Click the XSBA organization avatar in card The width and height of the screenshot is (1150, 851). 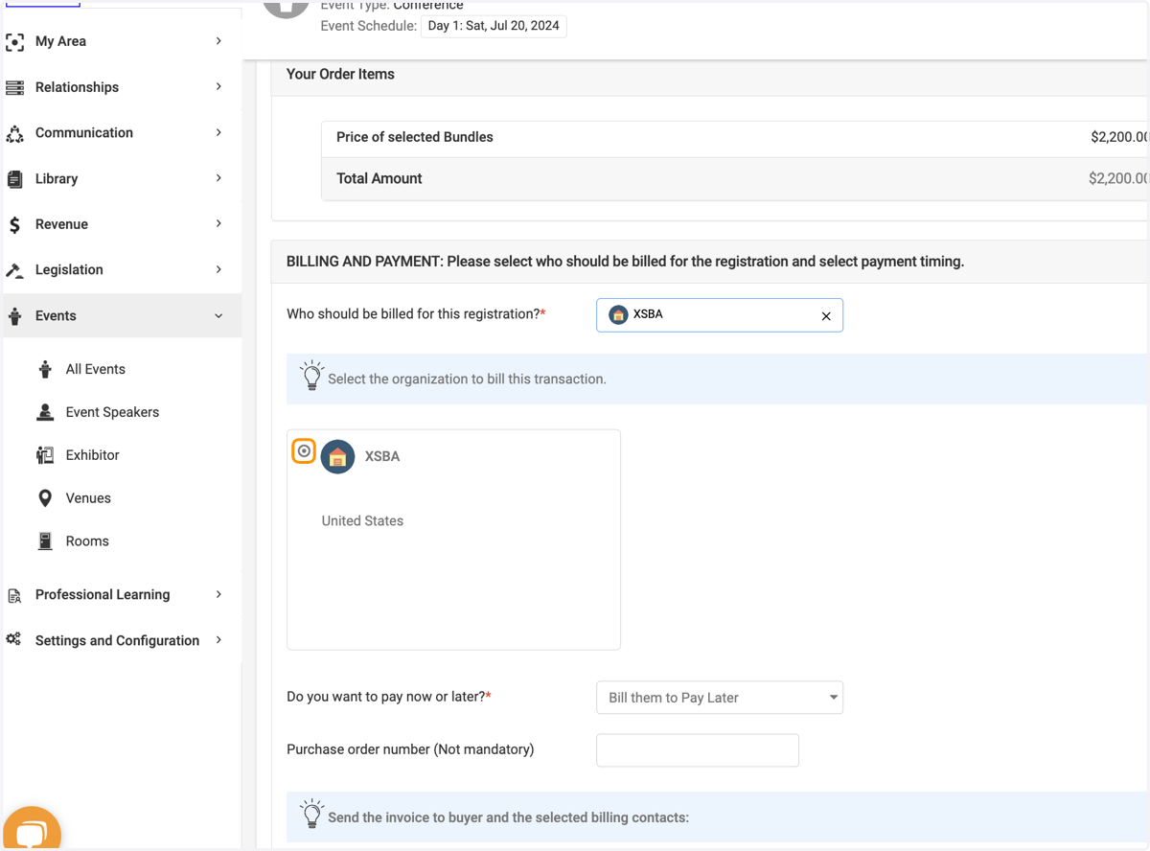(x=337, y=457)
